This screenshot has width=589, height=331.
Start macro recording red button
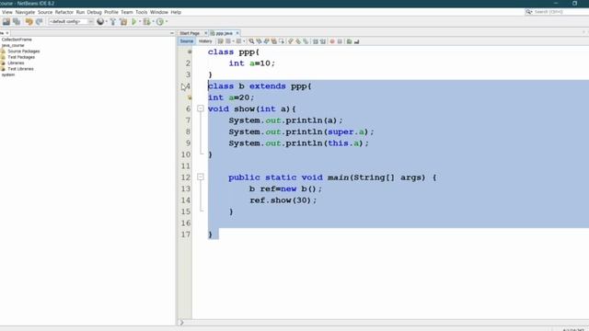tap(332, 41)
